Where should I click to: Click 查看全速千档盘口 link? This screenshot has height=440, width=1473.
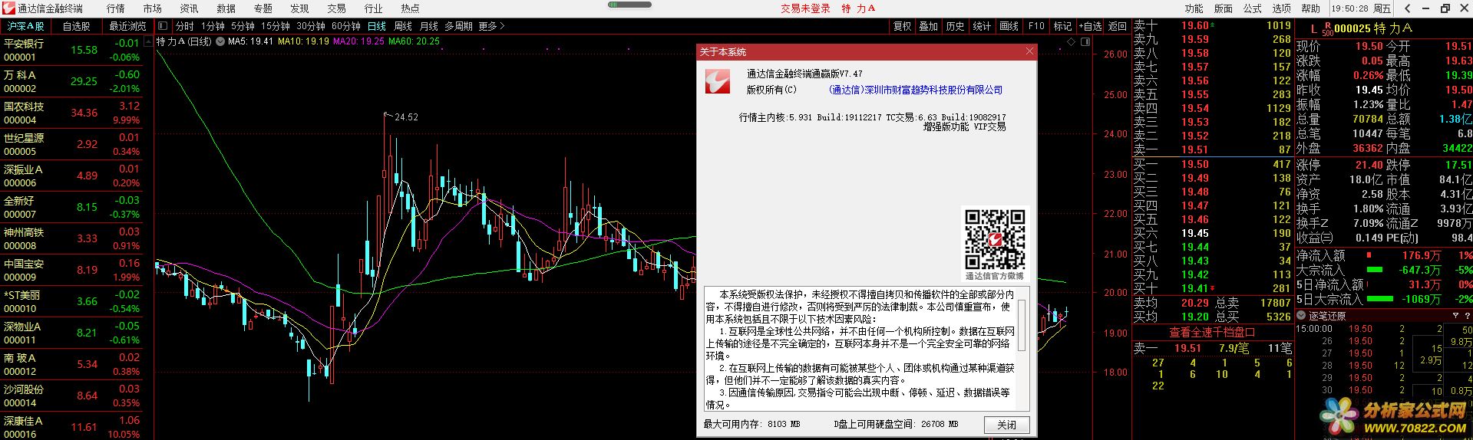1212,332
